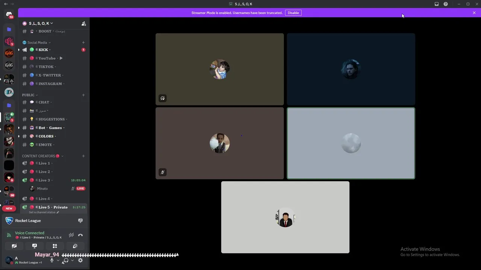Open the server icon with badge 38
481x270 pixels.
tap(9, 191)
